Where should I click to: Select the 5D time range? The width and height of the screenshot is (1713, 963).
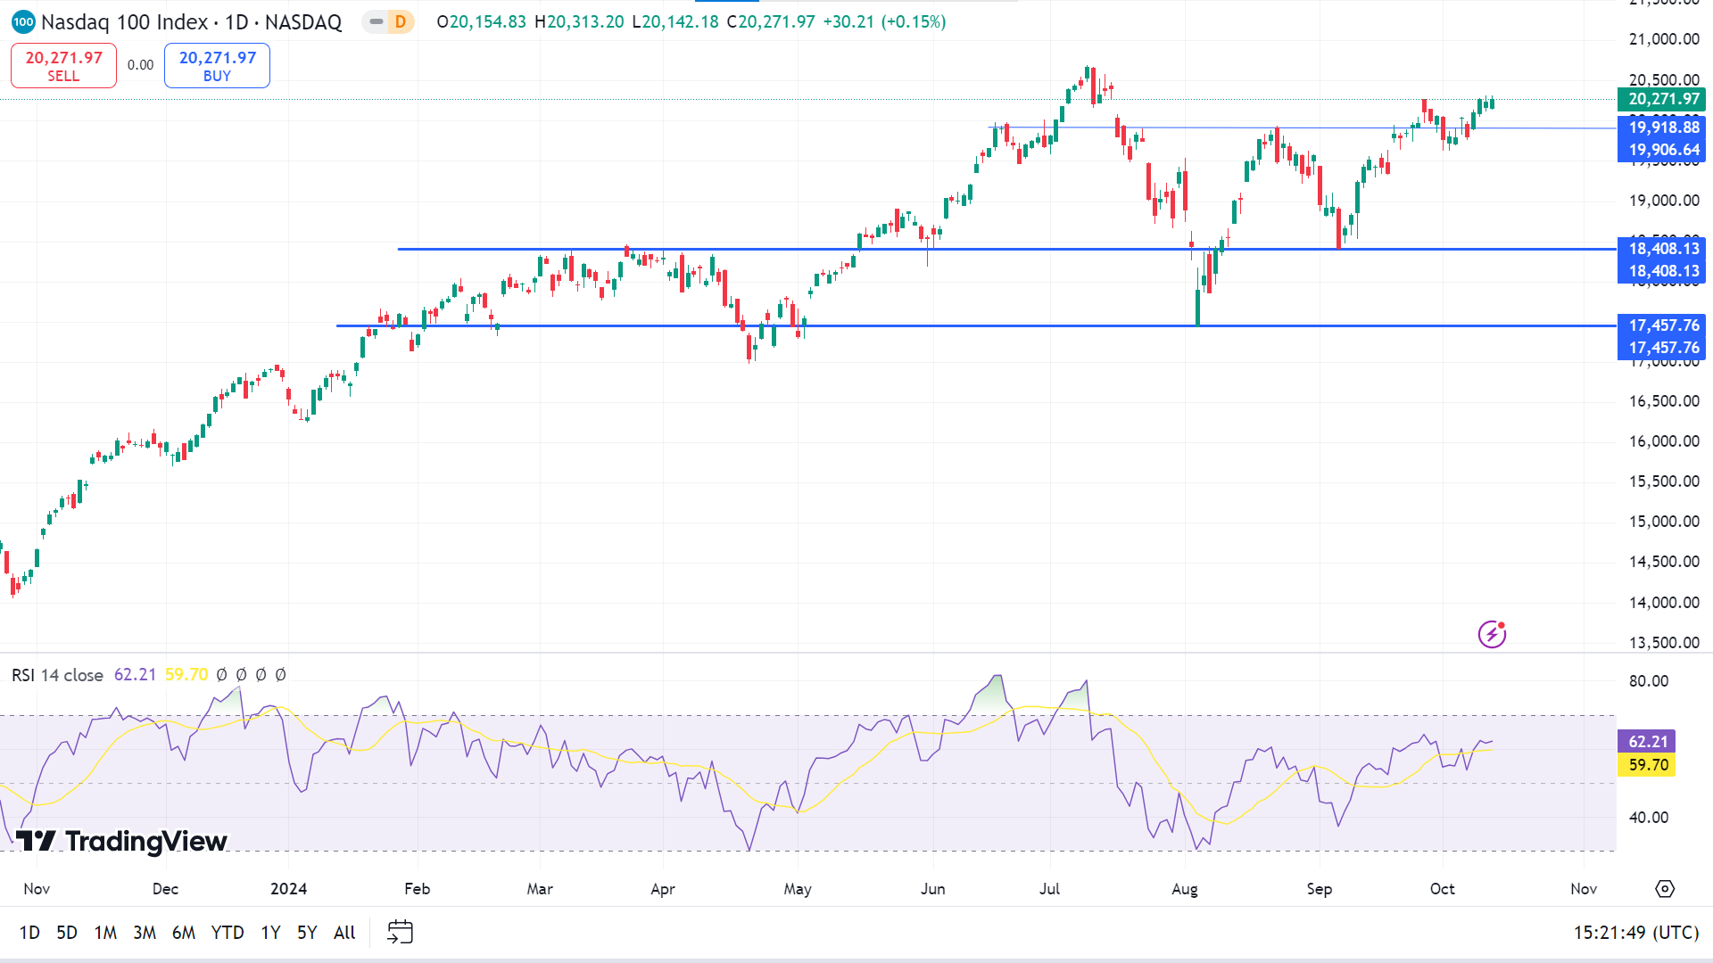coord(67,933)
